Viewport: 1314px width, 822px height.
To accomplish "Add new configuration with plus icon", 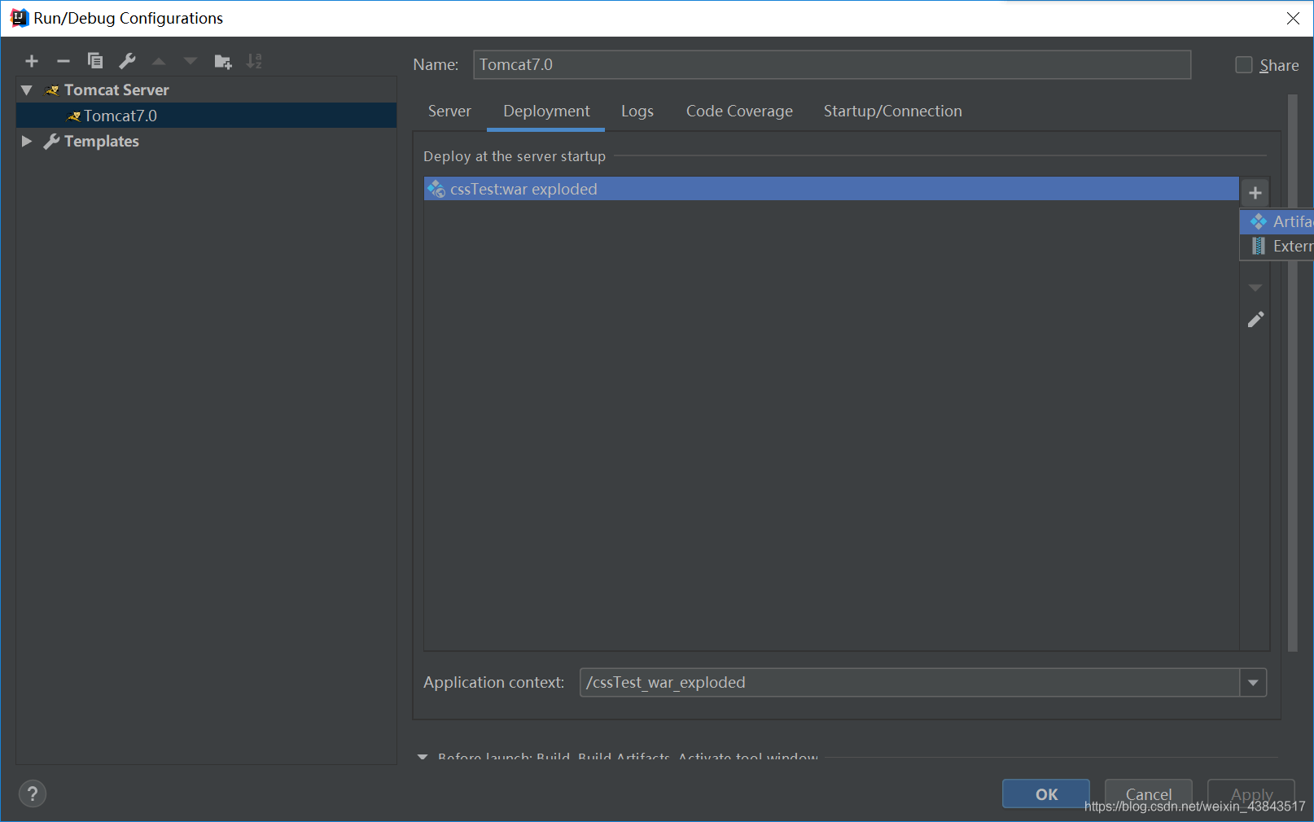I will coord(32,61).
